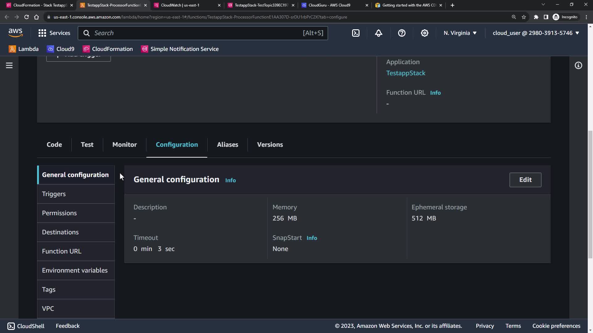The height and width of the screenshot is (333, 593).
Task: Switch to the Monitor tab
Action: coord(124,145)
